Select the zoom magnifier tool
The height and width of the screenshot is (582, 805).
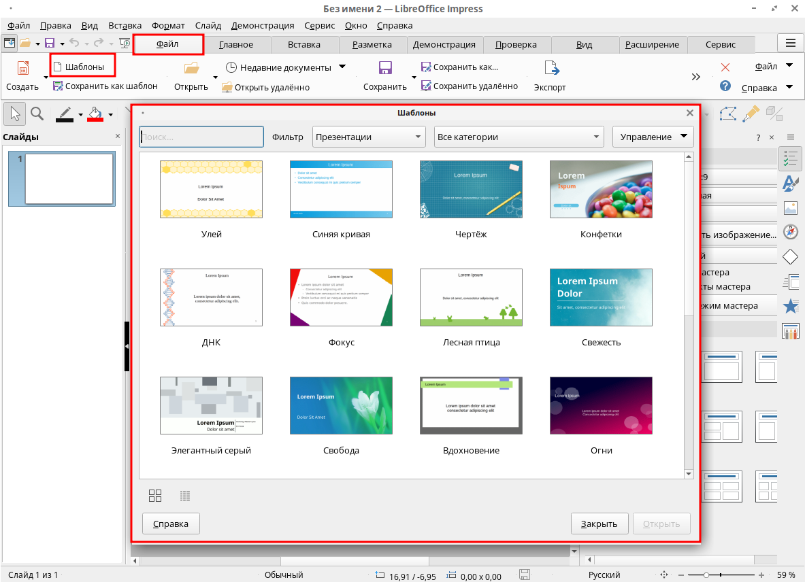(37, 114)
